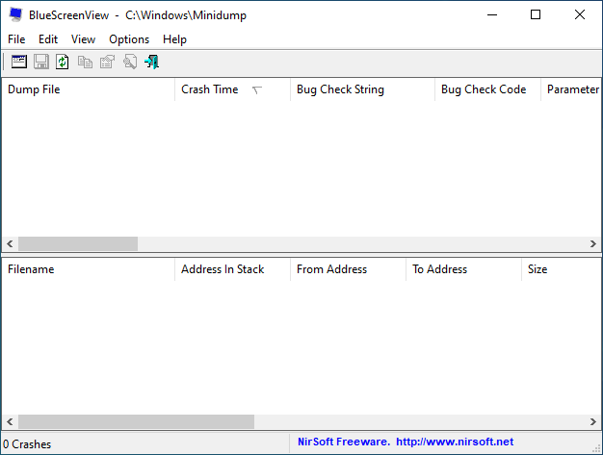Click the Properties toolbar icon

pyautogui.click(x=107, y=62)
